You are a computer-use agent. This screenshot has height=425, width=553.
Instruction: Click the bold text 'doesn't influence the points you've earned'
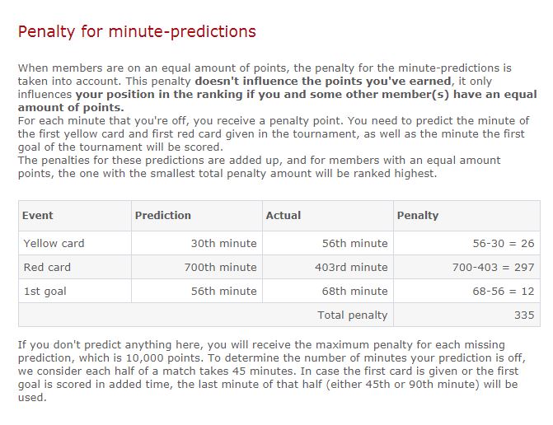323,81
